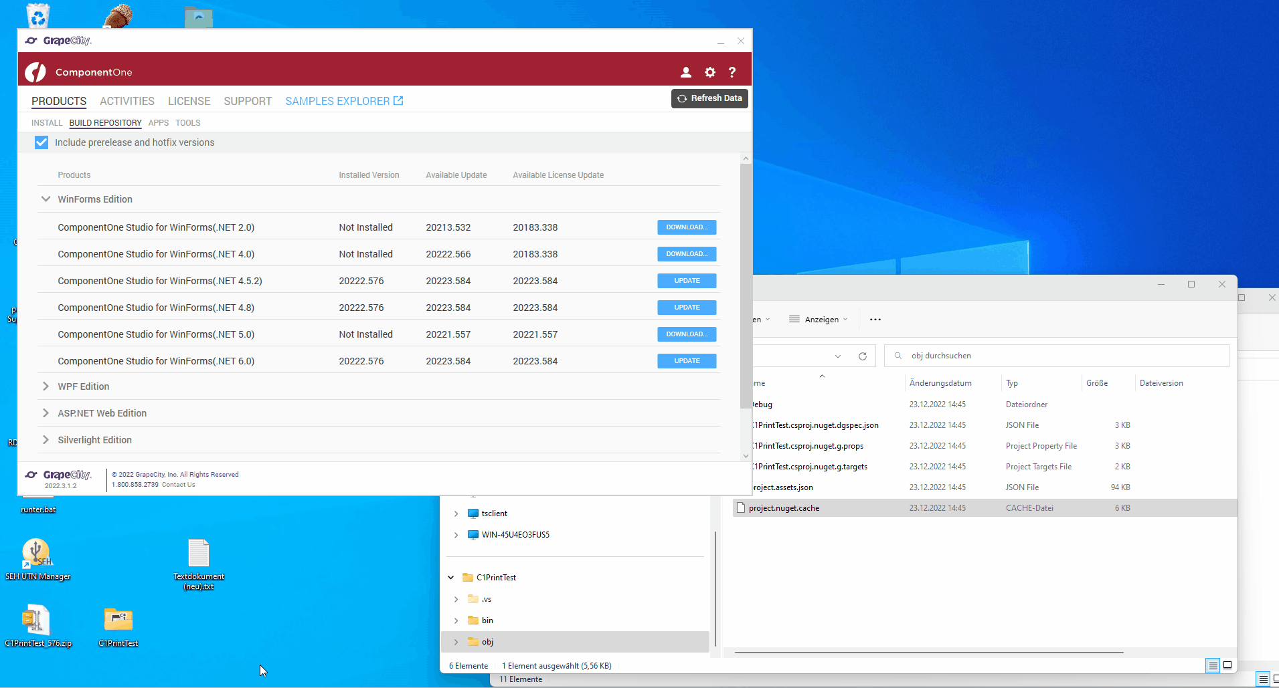
Task: Collapse the C1PrintTest tree node
Action: 451,578
